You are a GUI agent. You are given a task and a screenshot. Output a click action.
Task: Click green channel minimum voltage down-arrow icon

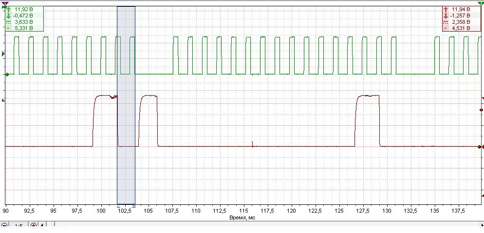pos(8,16)
